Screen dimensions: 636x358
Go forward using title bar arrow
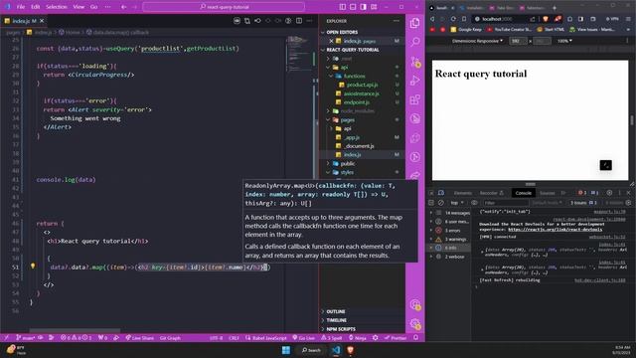coord(135,7)
